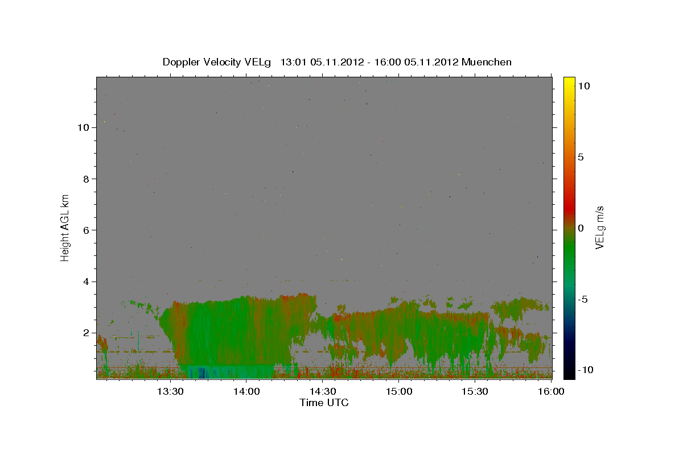Screen dimensions: 683x455
Task: Click the yellow top of the colorbar
Action: click(569, 81)
